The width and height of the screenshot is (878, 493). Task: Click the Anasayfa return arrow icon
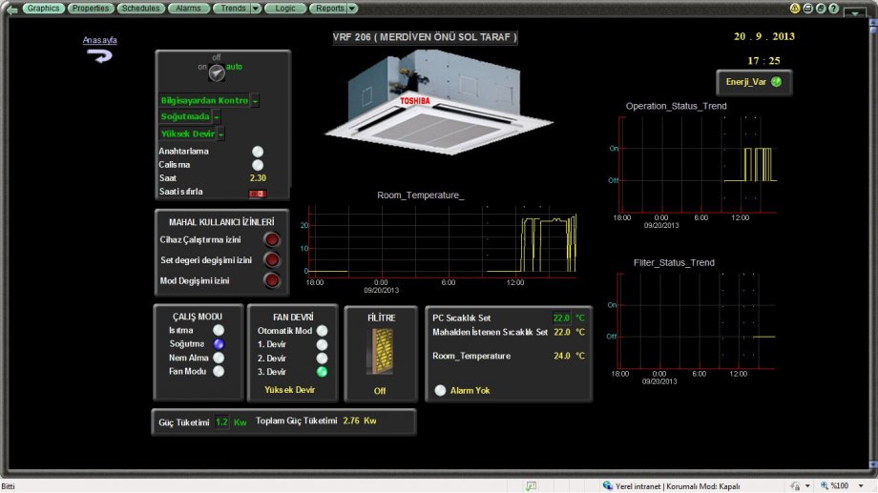click(99, 55)
